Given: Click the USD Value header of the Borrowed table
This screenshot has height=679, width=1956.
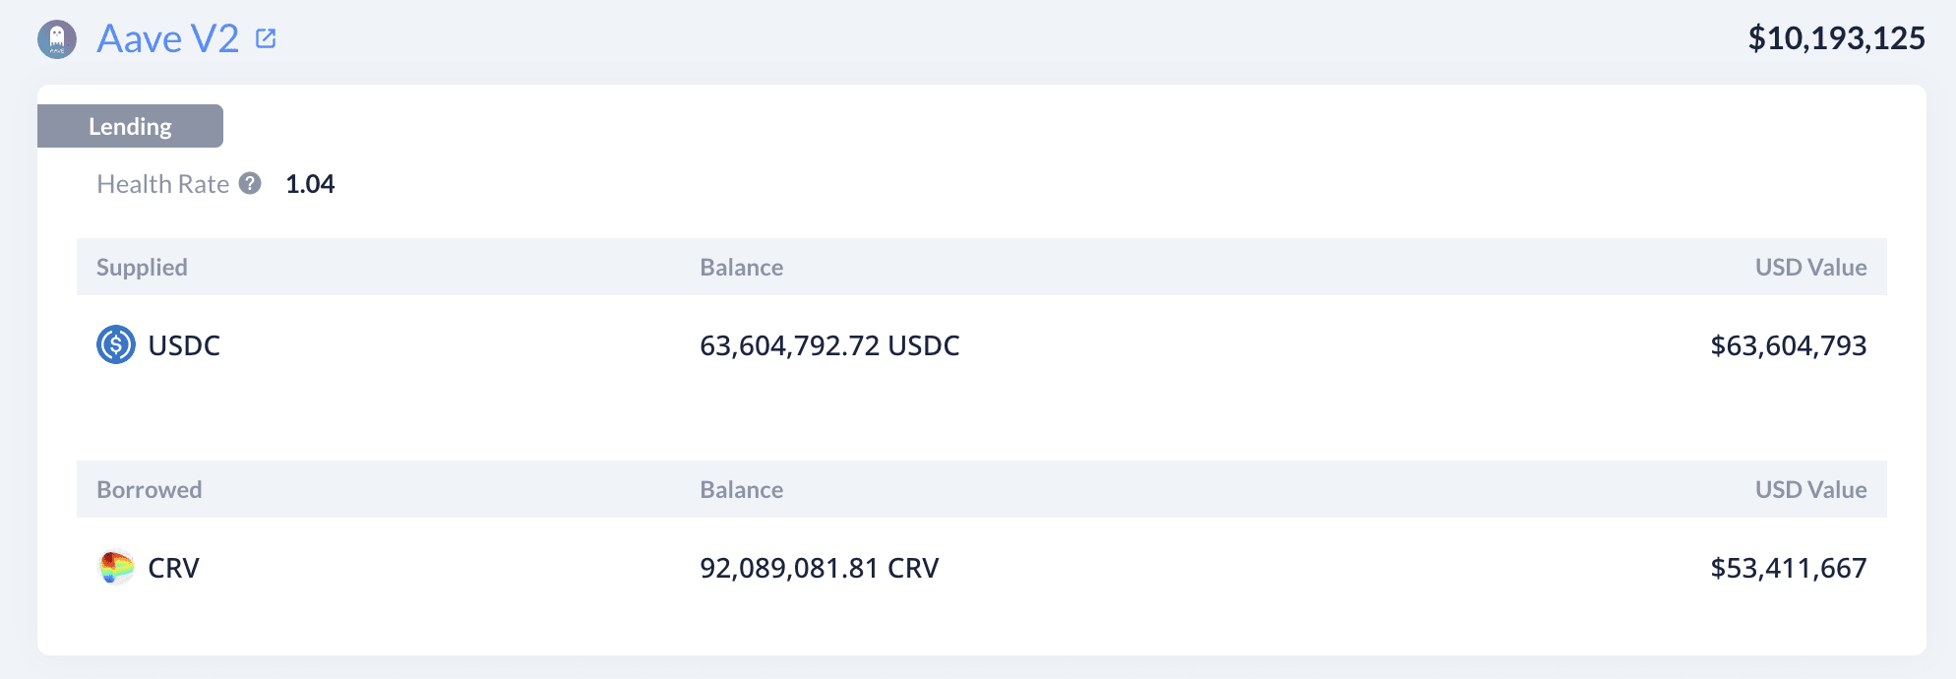Looking at the screenshot, I should pyautogui.click(x=1811, y=489).
